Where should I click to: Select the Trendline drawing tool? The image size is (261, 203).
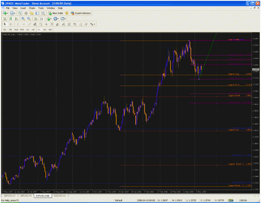(29, 24)
